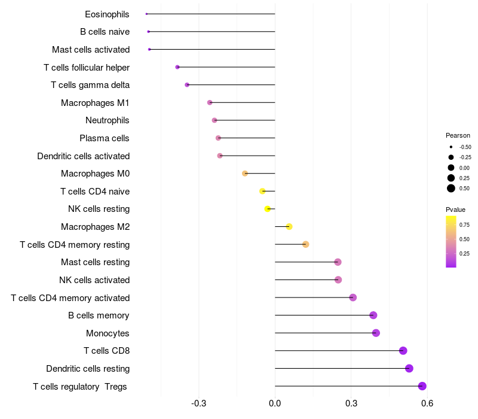The height and width of the screenshot is (419, 478).
Task: Click the NK cells resting yellow point
Action: [x=268, y=209]
